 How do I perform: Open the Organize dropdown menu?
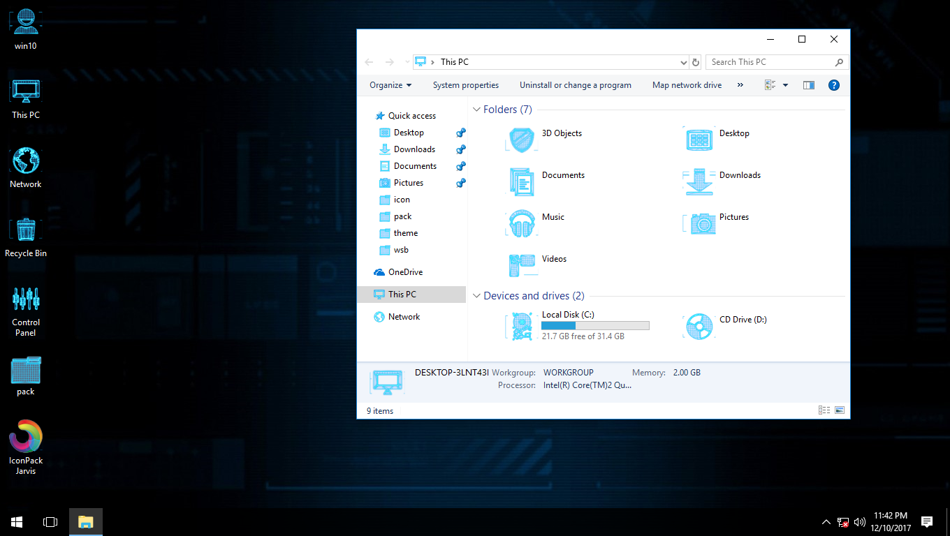click(390, 84)
